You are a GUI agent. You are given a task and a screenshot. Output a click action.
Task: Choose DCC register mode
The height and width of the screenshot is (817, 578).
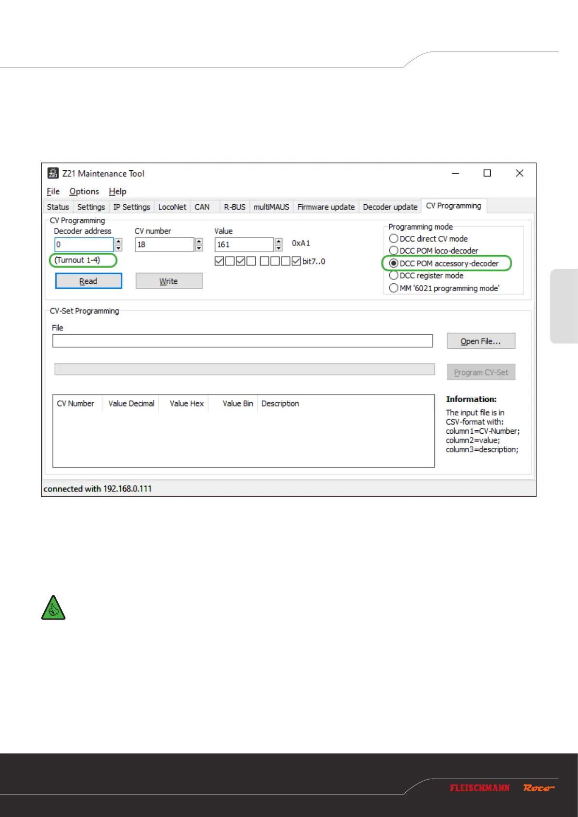click(427, 276)
